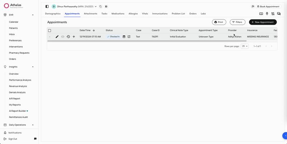Open Revenue Analysis in Insights
The height and width of the screenshot is (144, 287).
tap(18, 86)
